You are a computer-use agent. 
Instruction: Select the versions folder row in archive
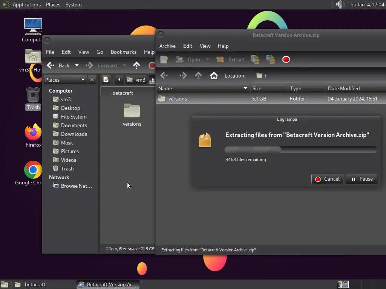(x=271, y=99)
